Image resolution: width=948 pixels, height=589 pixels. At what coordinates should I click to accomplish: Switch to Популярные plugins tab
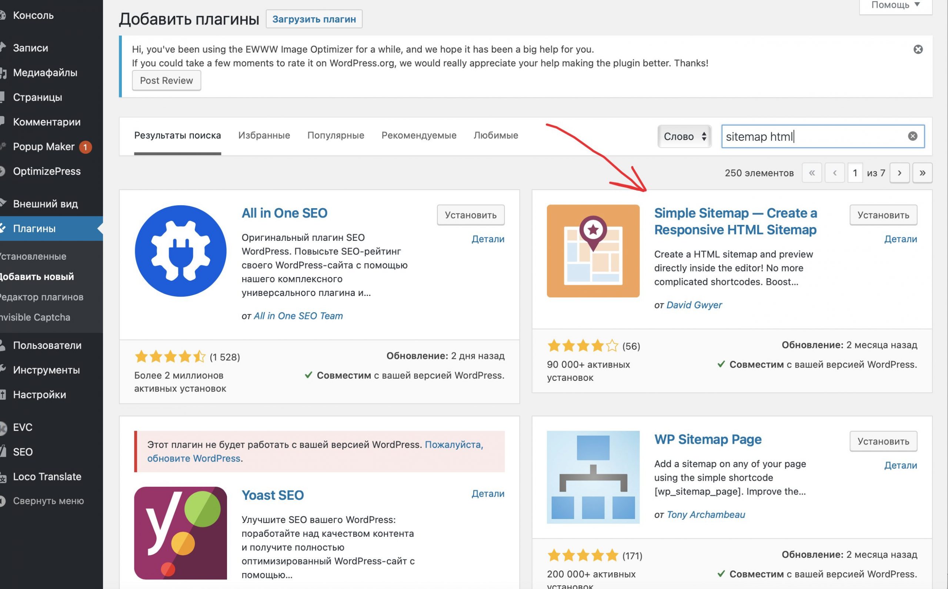(336, 134)
